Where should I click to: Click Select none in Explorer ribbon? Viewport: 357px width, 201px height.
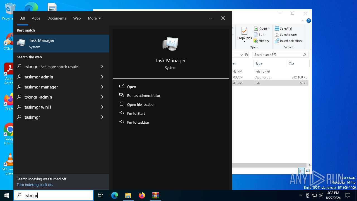pyautogui.click(x=286, y=35)
